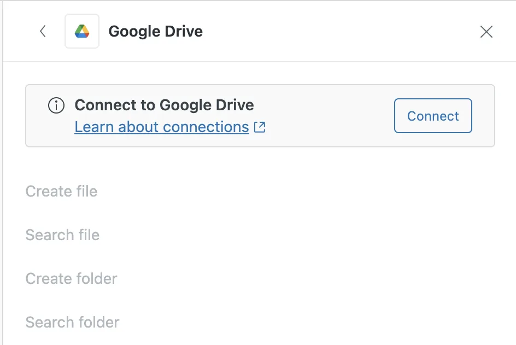This screenshot has width=516, height=345.
Task: Click the info circle icon in the banner
Action: click(x=56, y=105)
